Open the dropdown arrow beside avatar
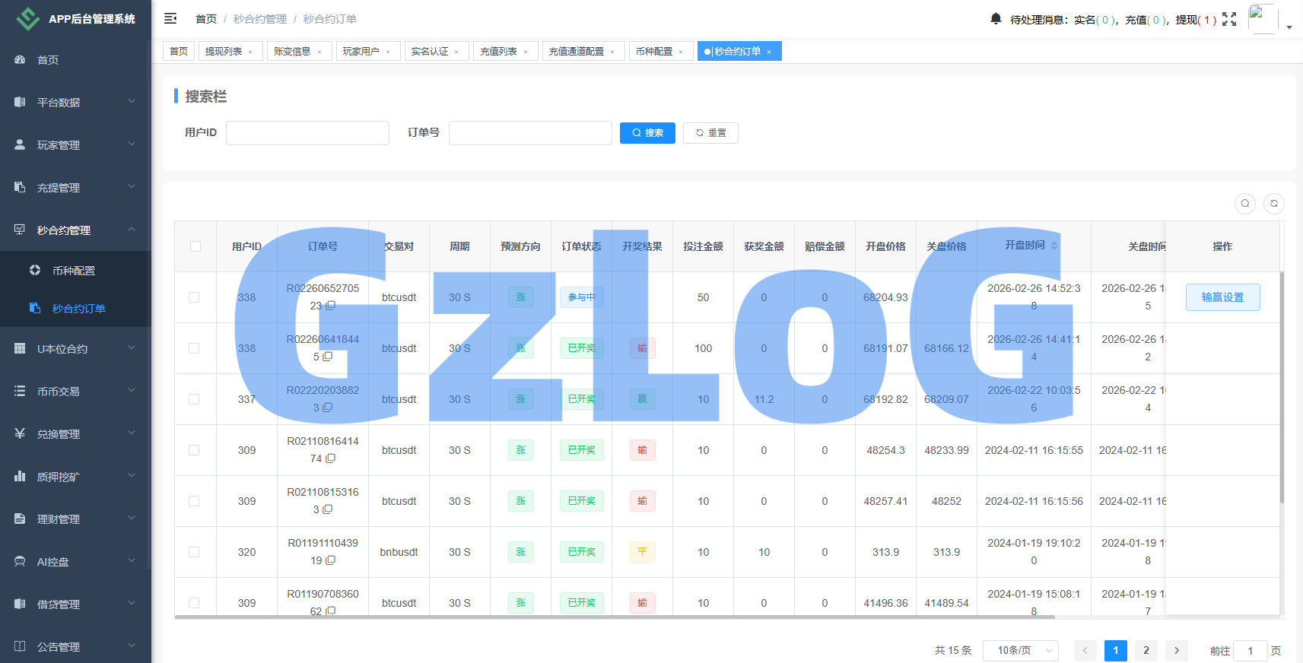Viewport: 1303px width, 663px height. (1289, 27)
